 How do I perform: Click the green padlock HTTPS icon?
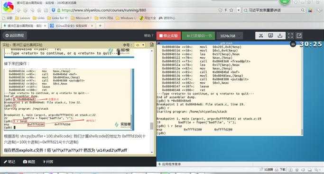[59, 10]
